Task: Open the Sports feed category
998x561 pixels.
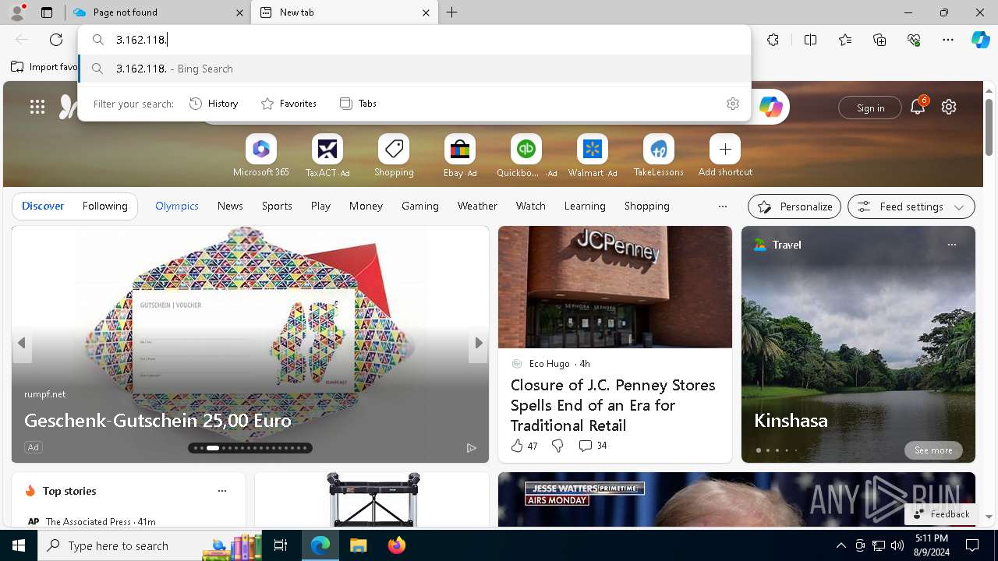Action: click(277, 206)
